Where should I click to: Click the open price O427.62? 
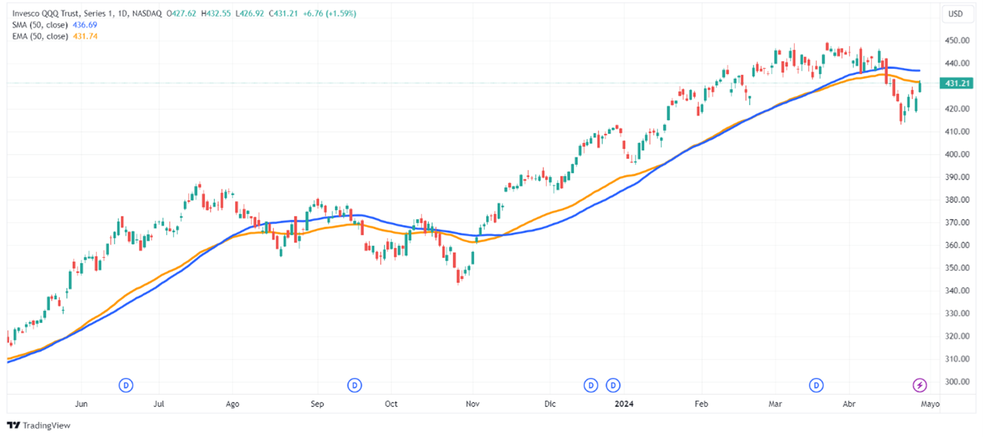pos(182,13)
